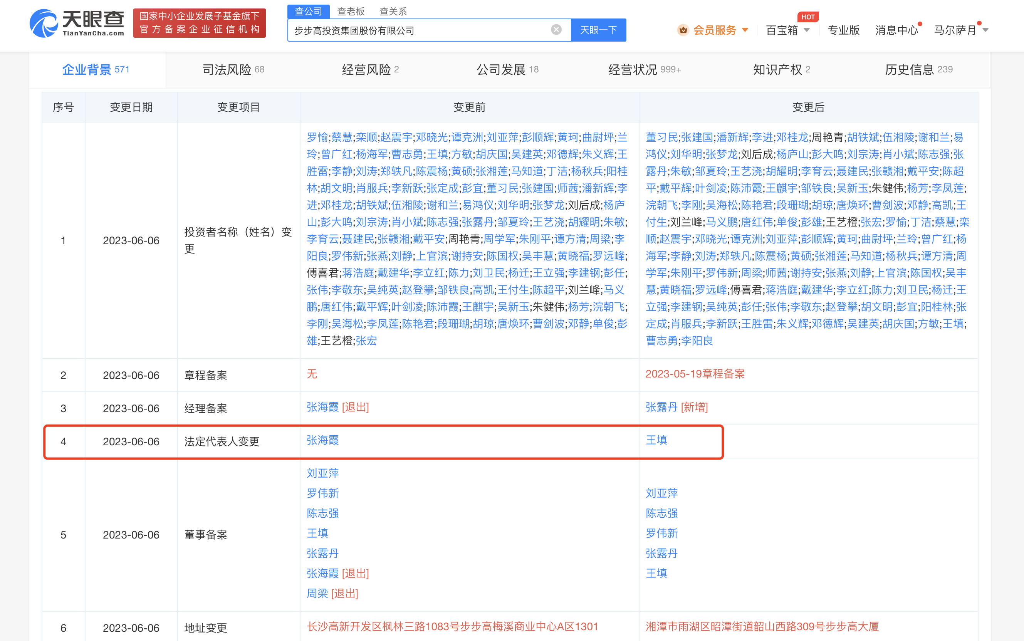Click the 天眼一下 search button
This screenshot has height=641, width=1024.
598,30
